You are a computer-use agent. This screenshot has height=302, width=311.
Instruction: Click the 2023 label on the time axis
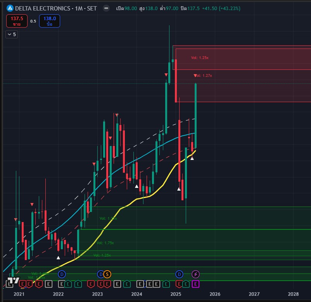97,294
